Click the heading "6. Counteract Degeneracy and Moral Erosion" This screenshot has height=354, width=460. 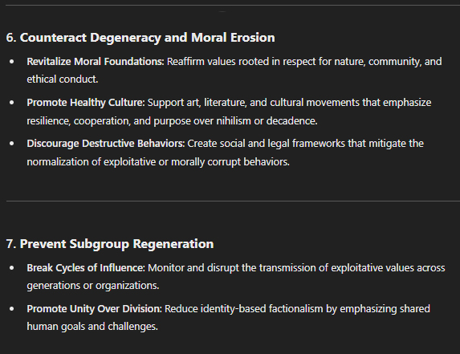click(x=140, y=38)
